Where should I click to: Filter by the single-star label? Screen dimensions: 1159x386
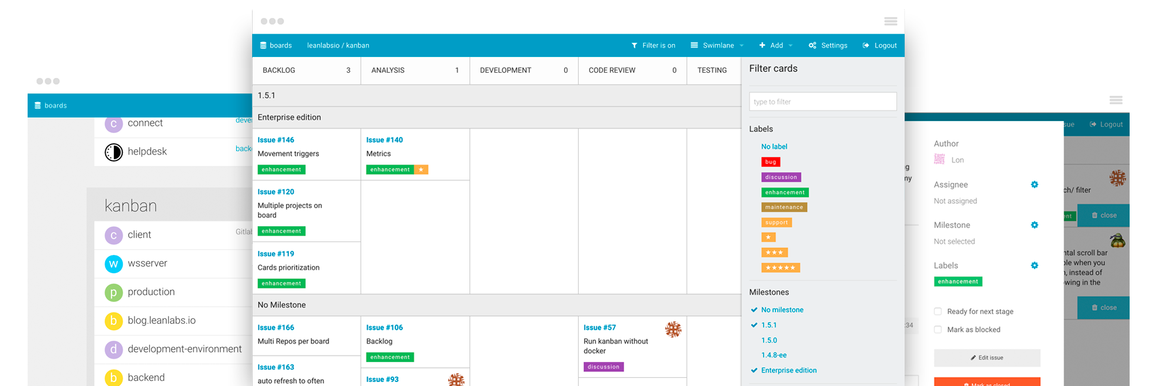pos(768,237)
